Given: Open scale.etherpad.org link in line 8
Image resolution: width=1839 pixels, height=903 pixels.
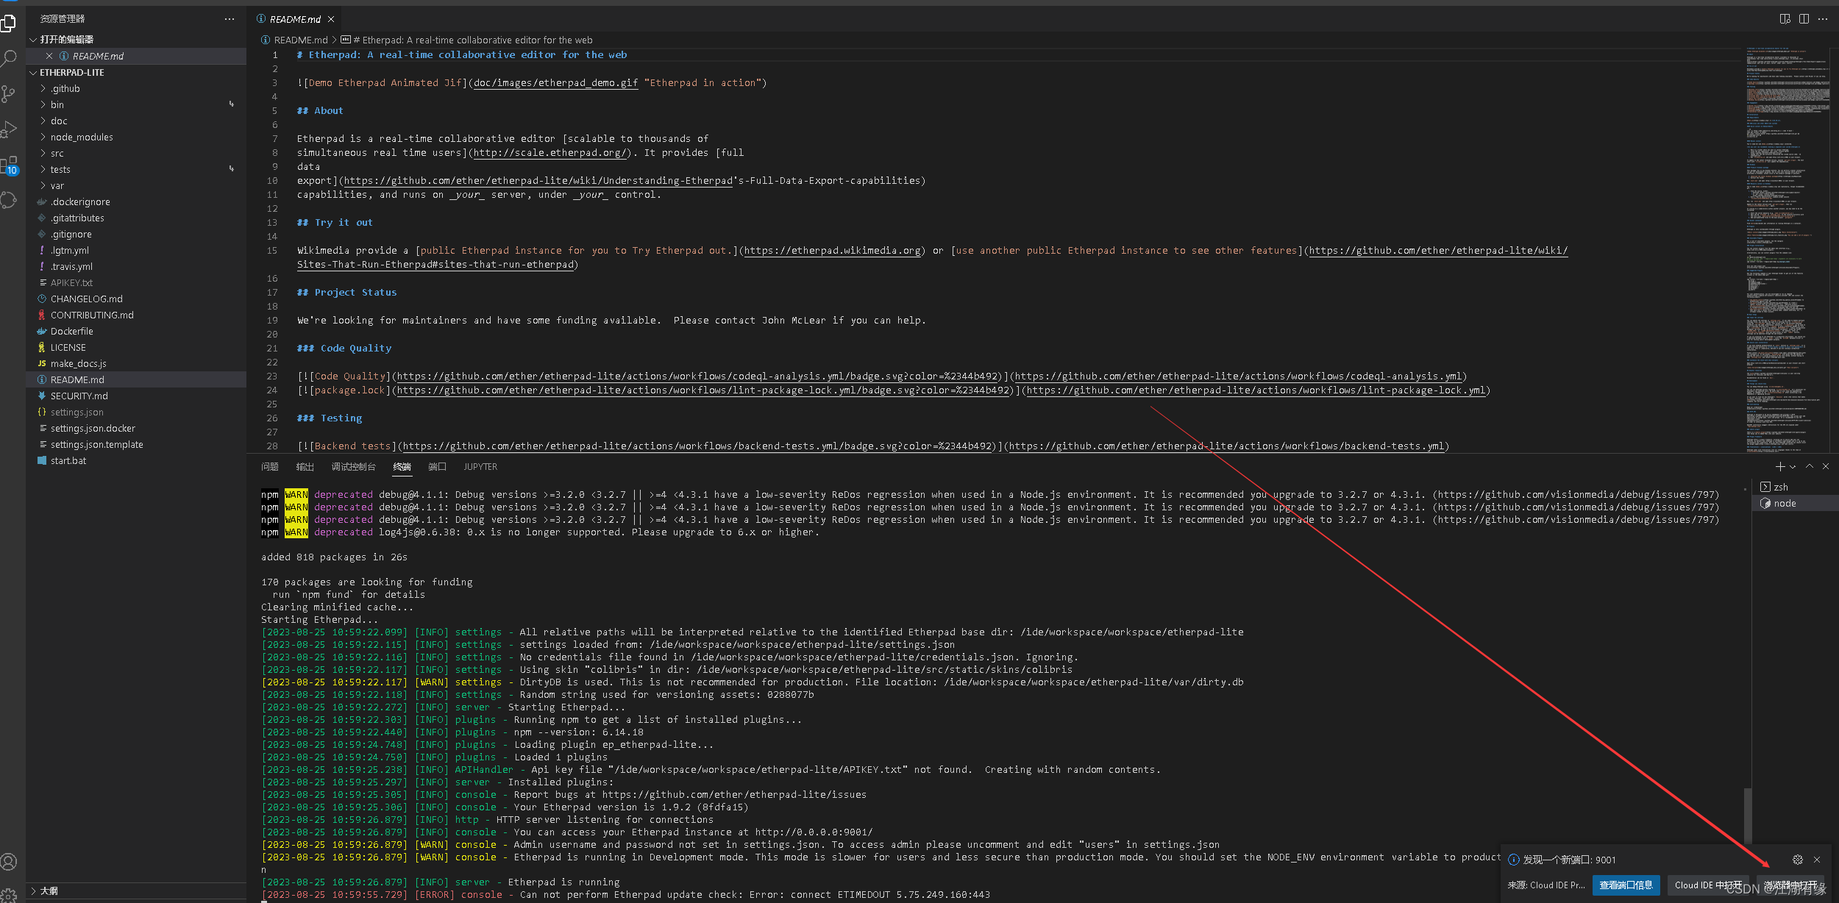Looking at the screenshot, I should point(549,153).
